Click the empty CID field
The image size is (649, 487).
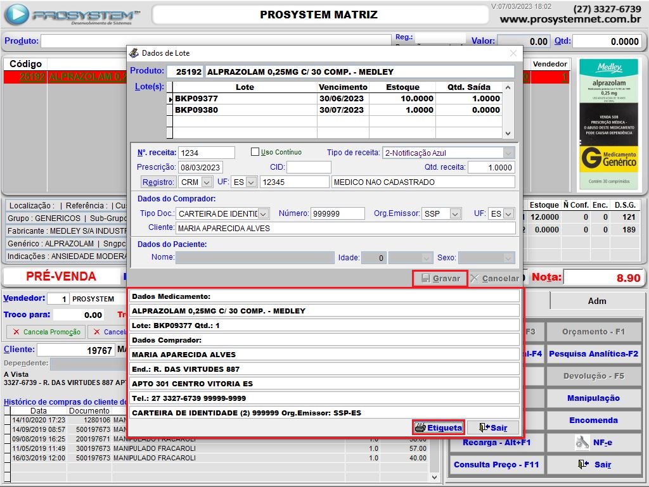309,167
